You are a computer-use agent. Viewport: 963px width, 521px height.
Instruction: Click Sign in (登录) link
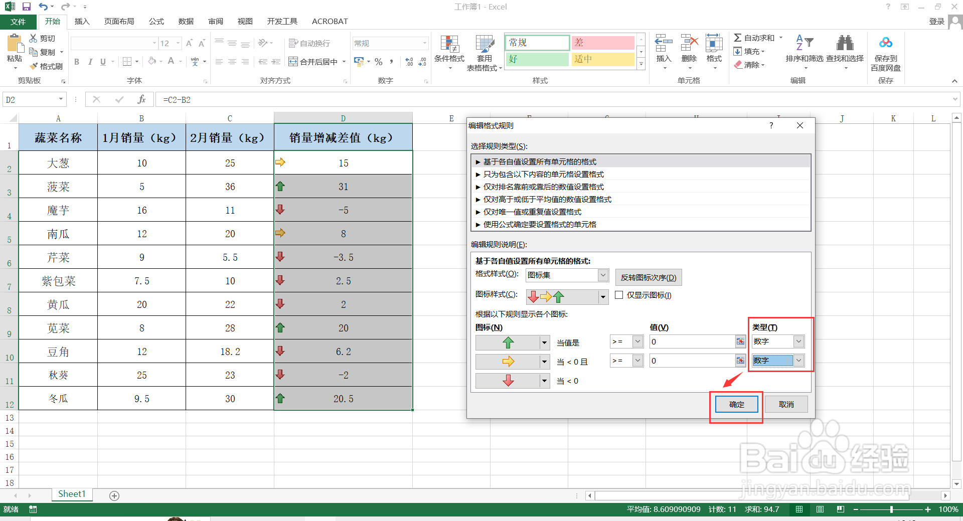pyautogui.click(x=936, y=22)
